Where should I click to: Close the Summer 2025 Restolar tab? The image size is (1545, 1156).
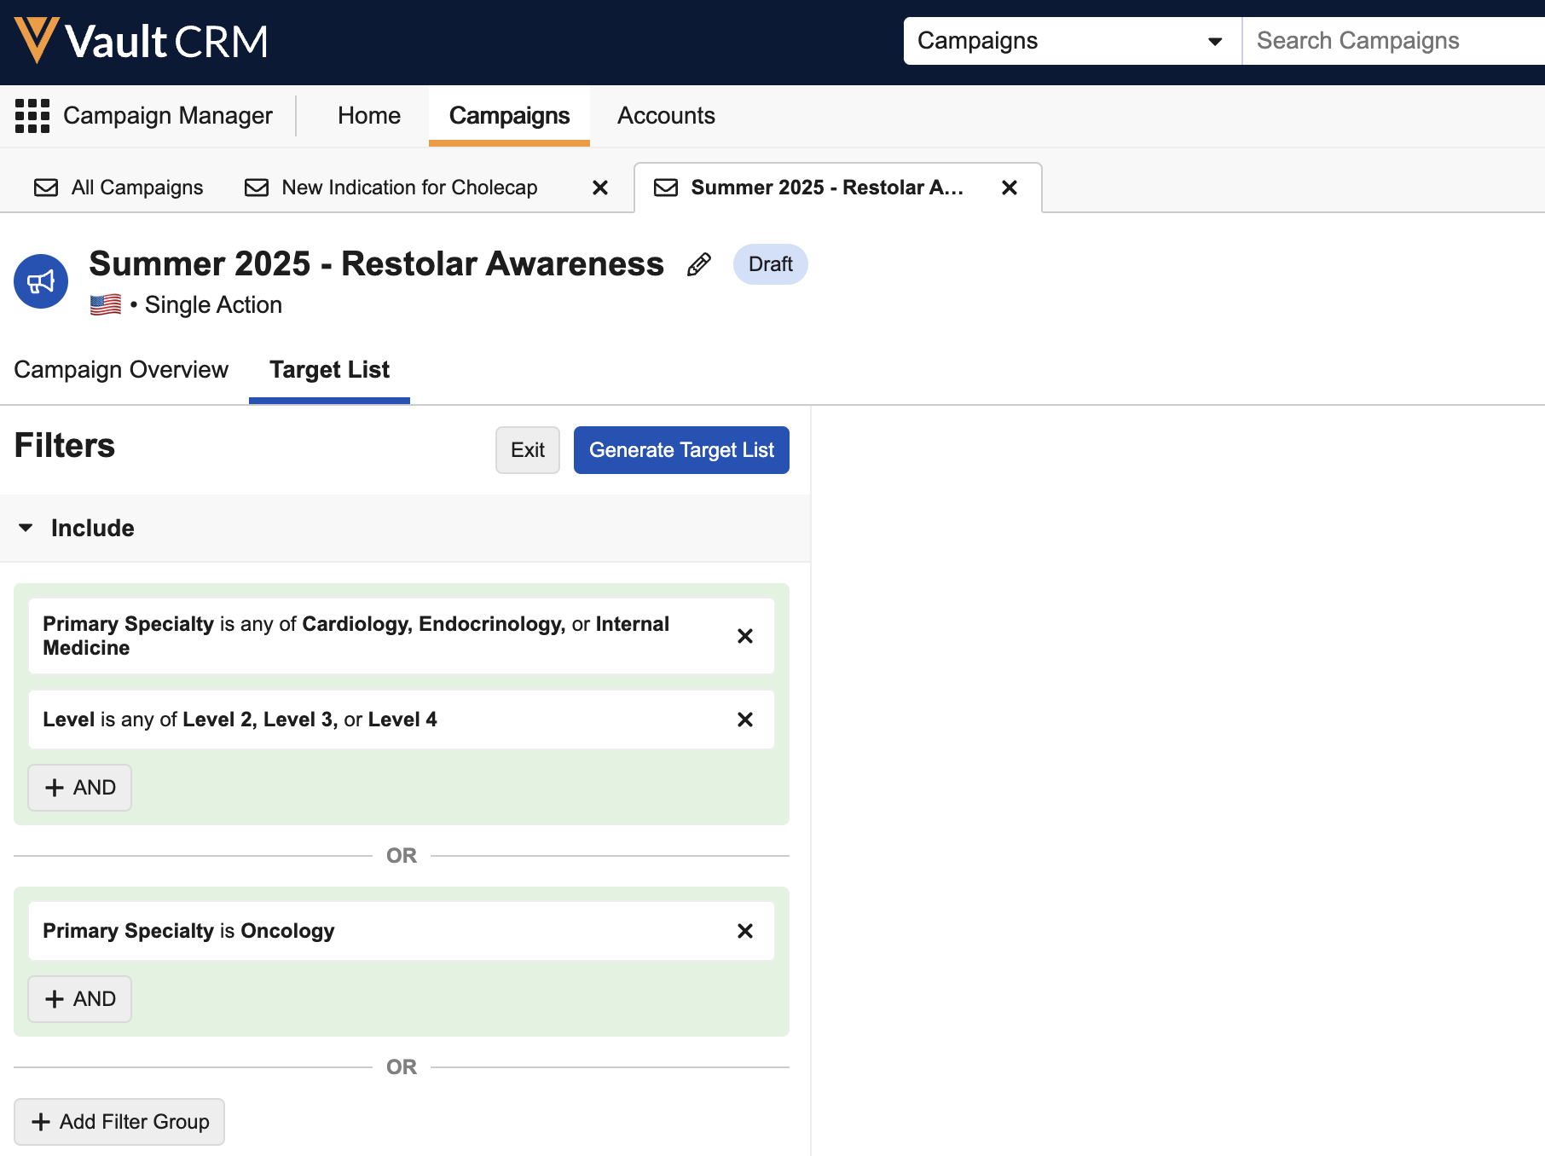click(1009, 188)
